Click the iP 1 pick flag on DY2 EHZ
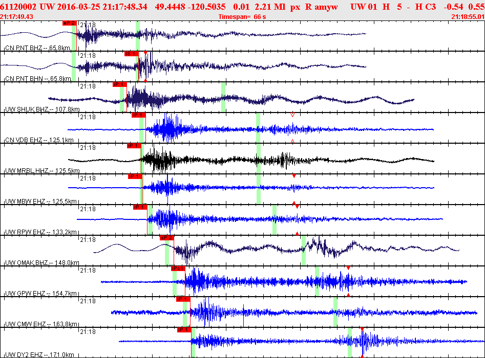This screenshot has height=358, width=485. tap(184, 330)
